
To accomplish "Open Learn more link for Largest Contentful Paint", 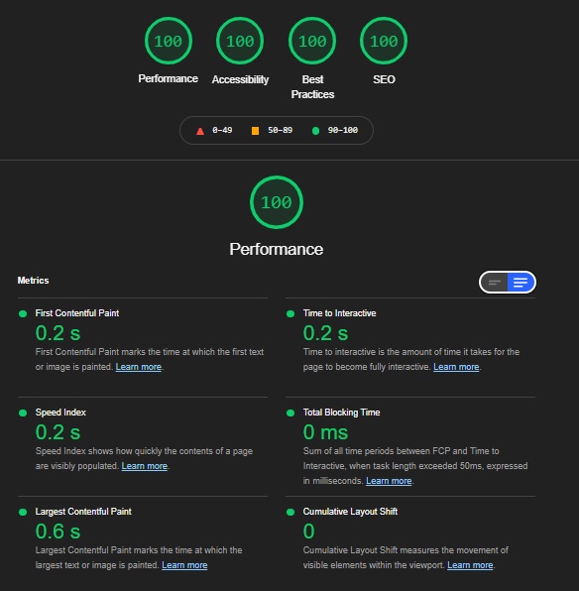I will tap(184, 565).
